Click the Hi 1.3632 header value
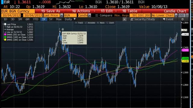 click(x=62, y=7)
